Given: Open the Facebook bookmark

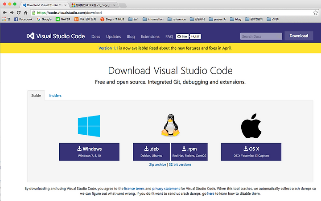Looking at the screenshot, I should point(23,19).
